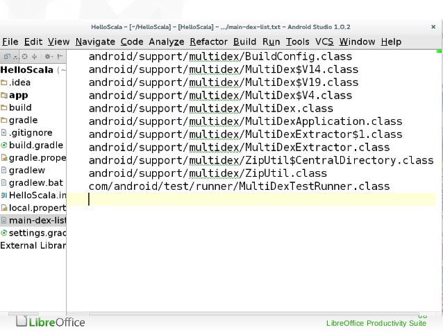Click the MultiDex$V19.class line
Screen dimensions: 443x332
tap(224, 82)
